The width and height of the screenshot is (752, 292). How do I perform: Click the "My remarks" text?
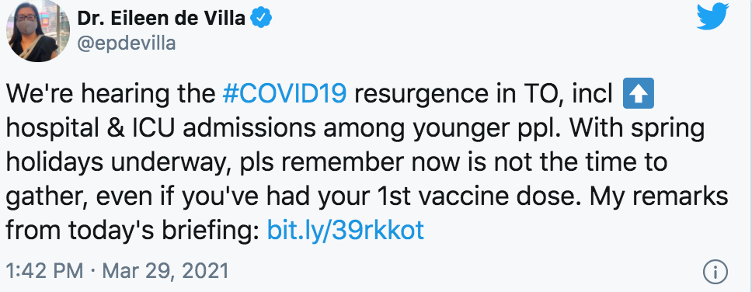point(660,196)
